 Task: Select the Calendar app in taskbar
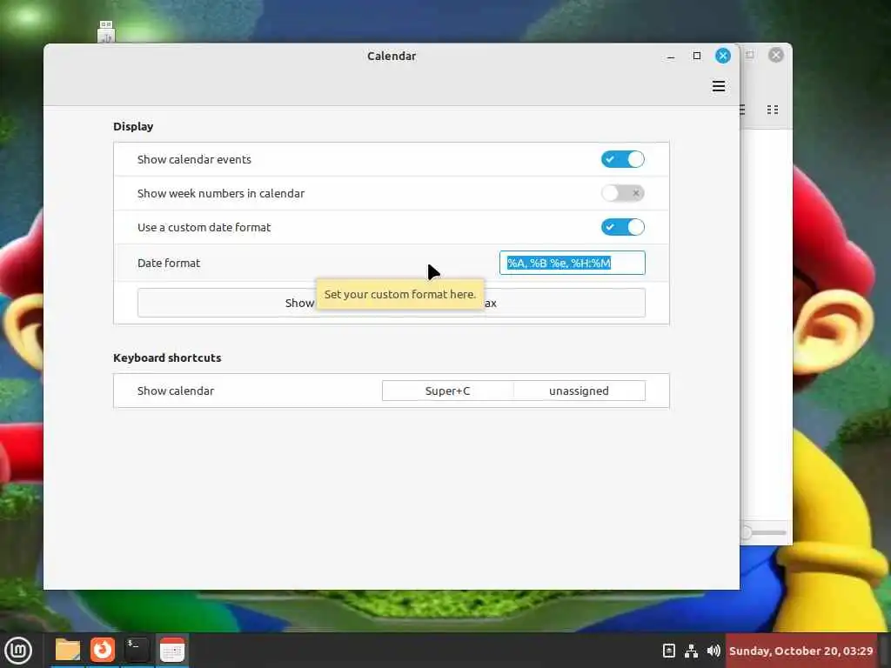click(x=172, y=650)
